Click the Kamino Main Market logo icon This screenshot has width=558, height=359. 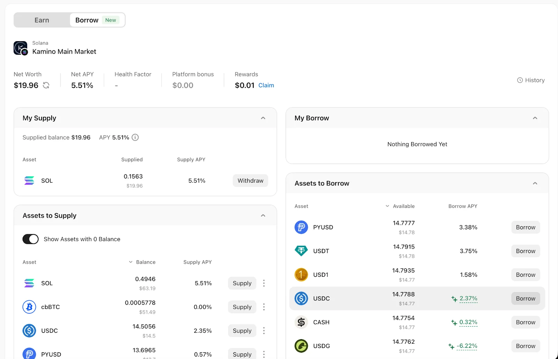pyautogui.click(x=21, y=48)
